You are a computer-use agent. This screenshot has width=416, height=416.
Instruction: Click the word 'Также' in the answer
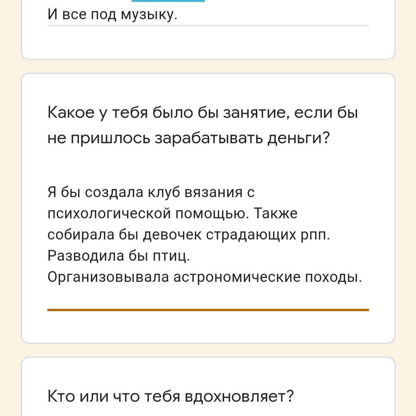click(x=275, y=213)
